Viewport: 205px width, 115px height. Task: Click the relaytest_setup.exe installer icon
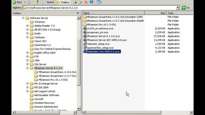85,44
